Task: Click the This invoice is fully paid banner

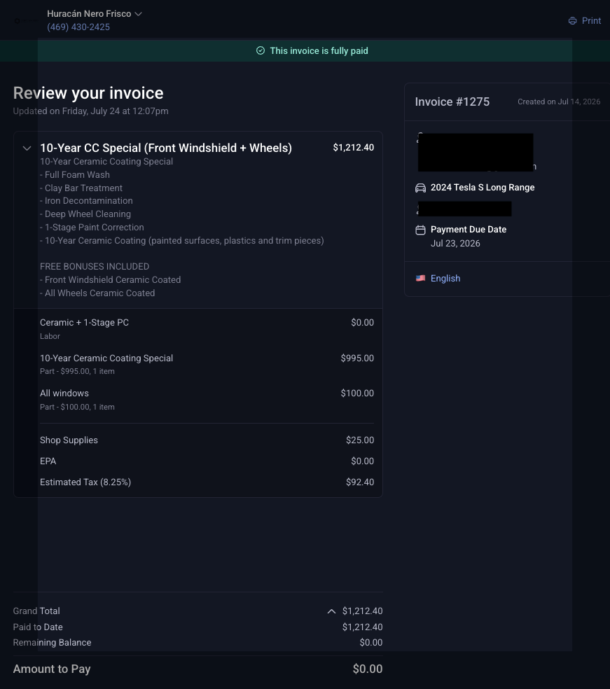Action: (305, 50)
